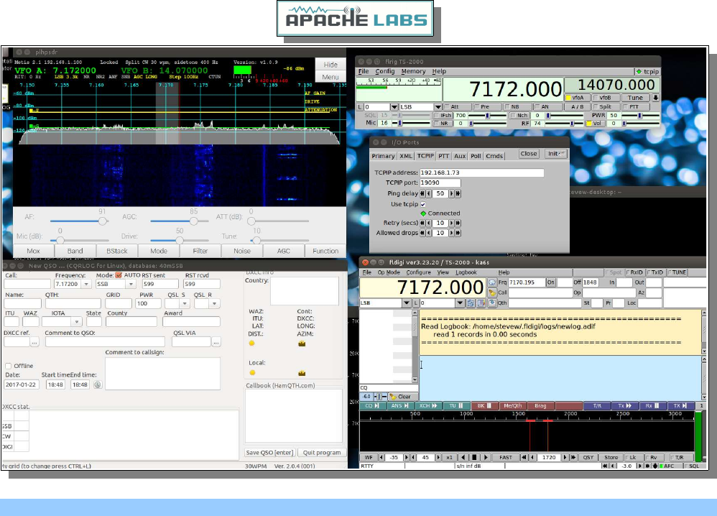The height and width of the screenshot is (516, 717).
Task: Click the down-arrow button next to Tune in flrig
Action: (655, 98)
